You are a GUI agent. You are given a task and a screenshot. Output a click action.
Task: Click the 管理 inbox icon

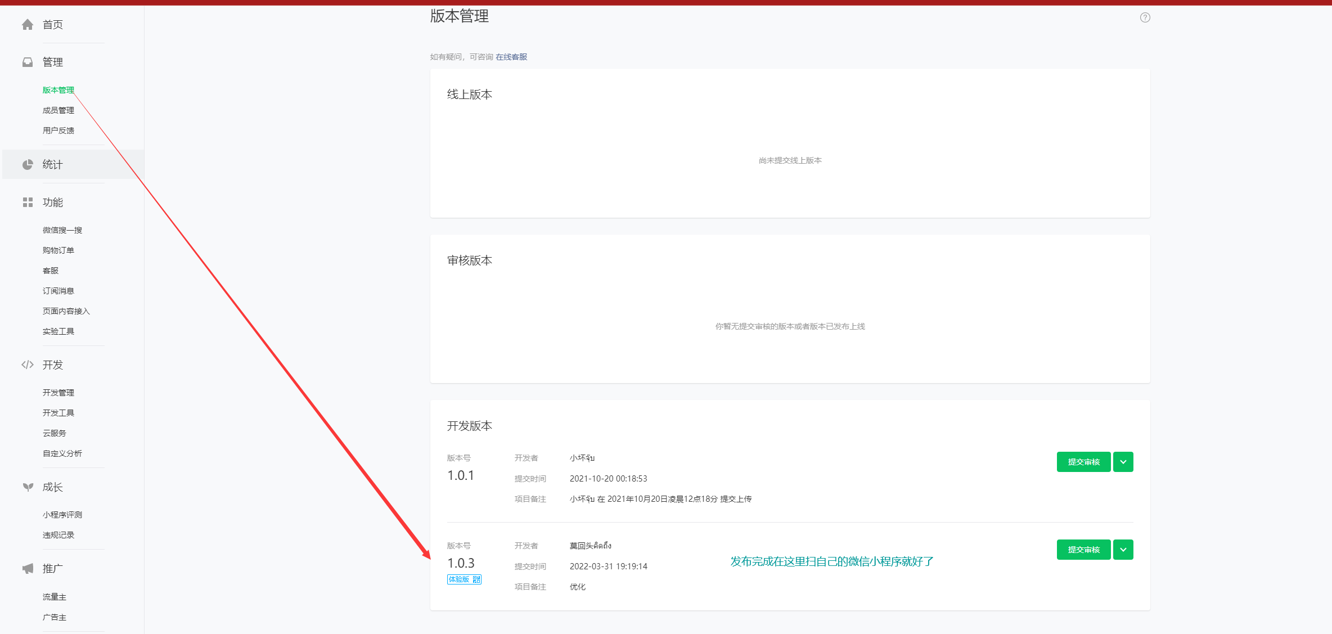coord(28,62)
